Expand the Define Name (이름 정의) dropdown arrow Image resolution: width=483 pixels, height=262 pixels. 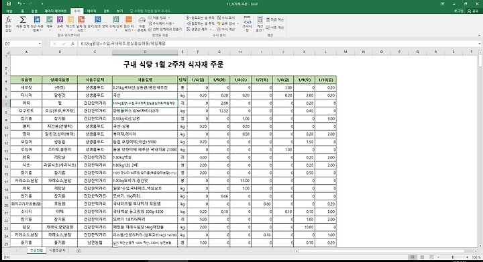click(x=169, y=18)
